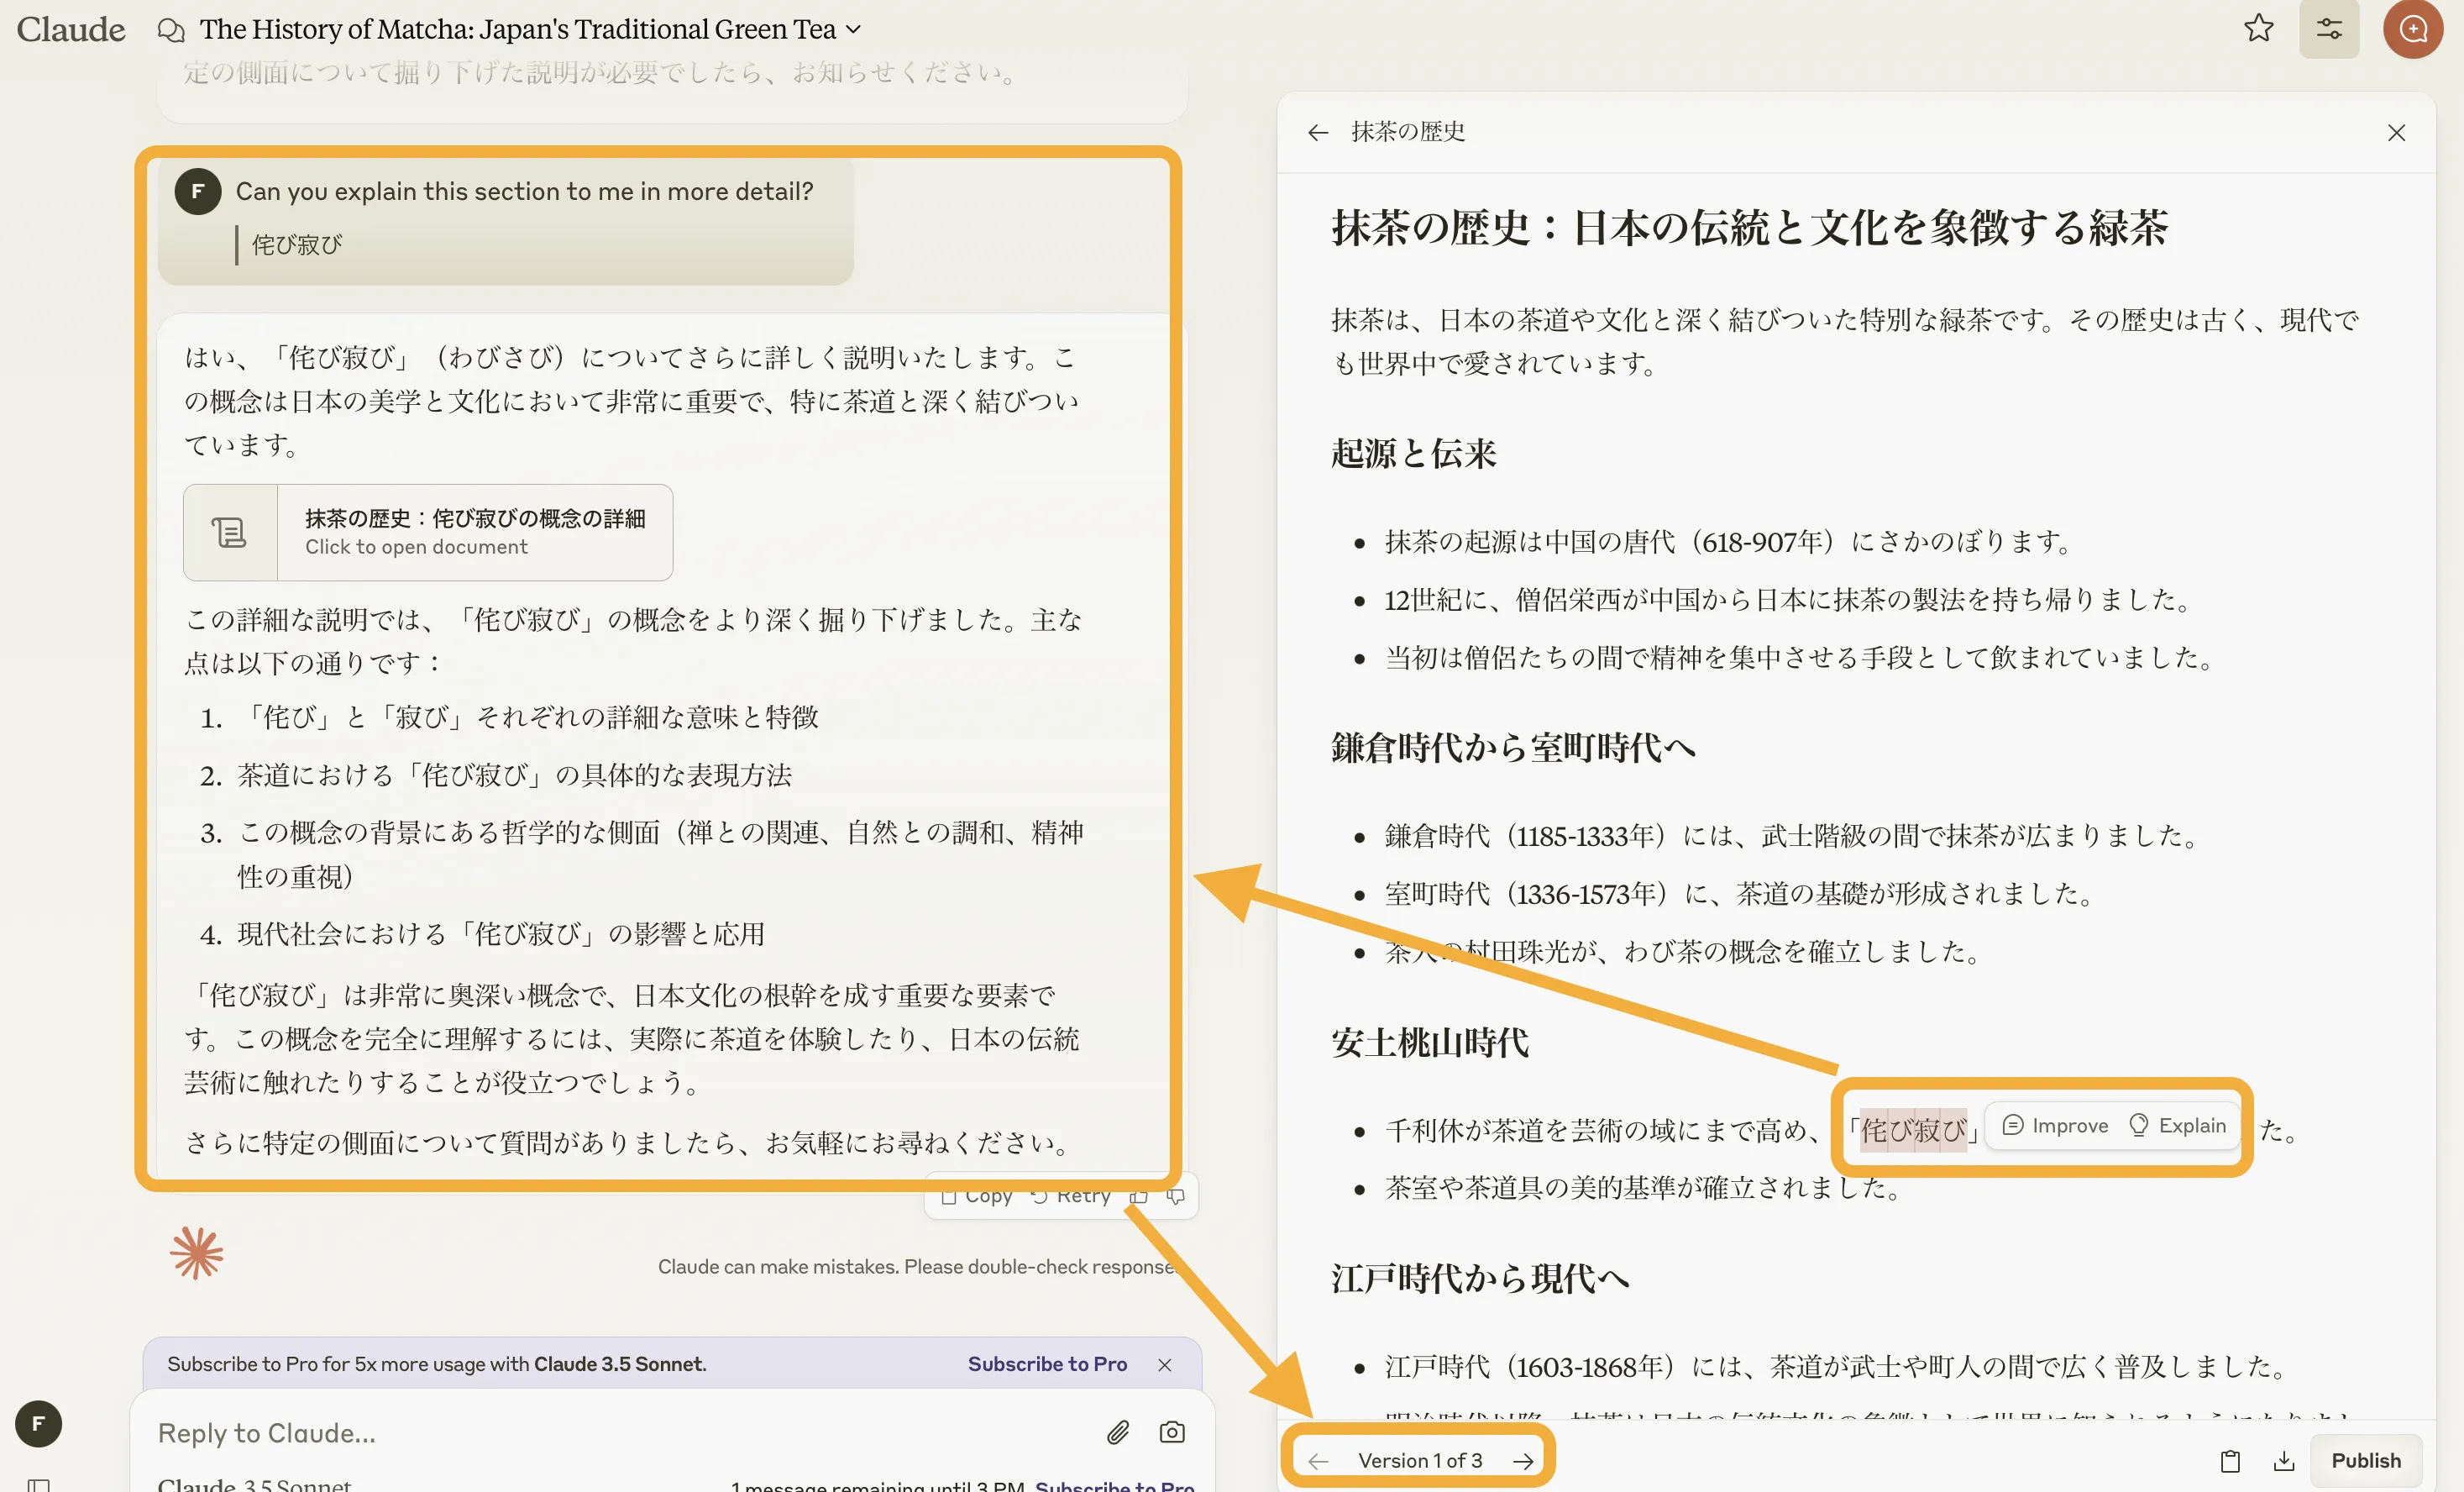Click the settings/sliders icon top right
2464x1492 pixels.
click(2329, 30)
